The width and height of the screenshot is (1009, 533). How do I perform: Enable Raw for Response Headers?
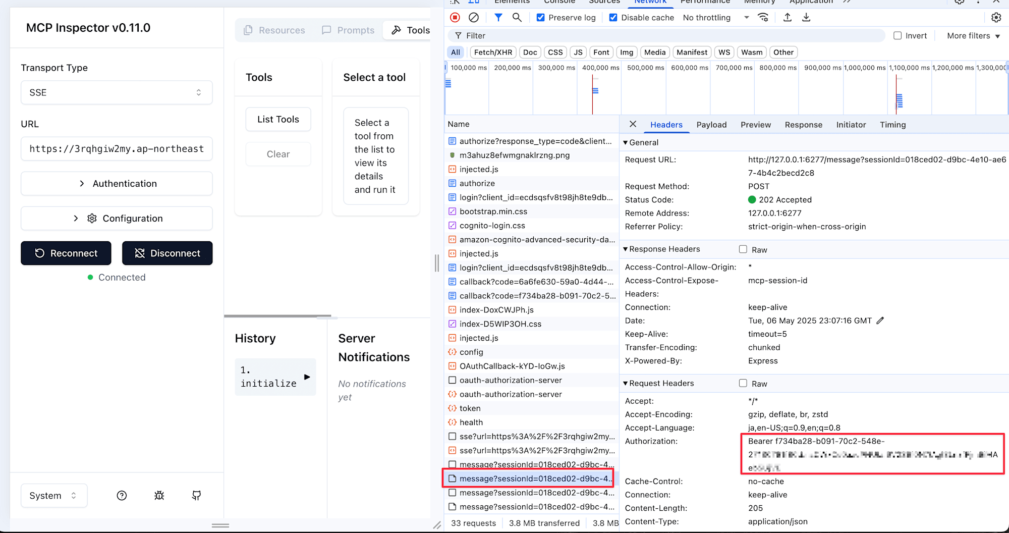(x=743, y=249)
